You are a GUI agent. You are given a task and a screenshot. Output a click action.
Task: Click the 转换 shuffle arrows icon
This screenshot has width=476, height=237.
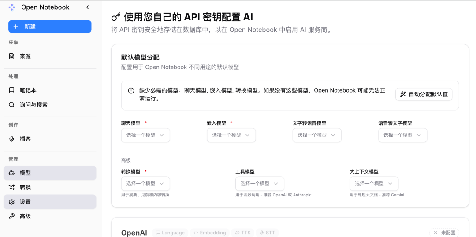12,187
